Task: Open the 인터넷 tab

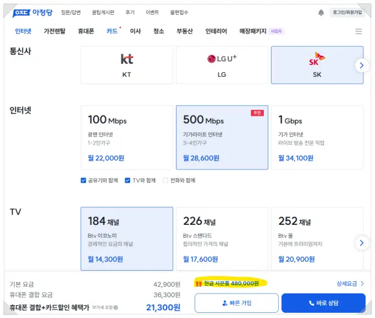Action: point(23,31)
